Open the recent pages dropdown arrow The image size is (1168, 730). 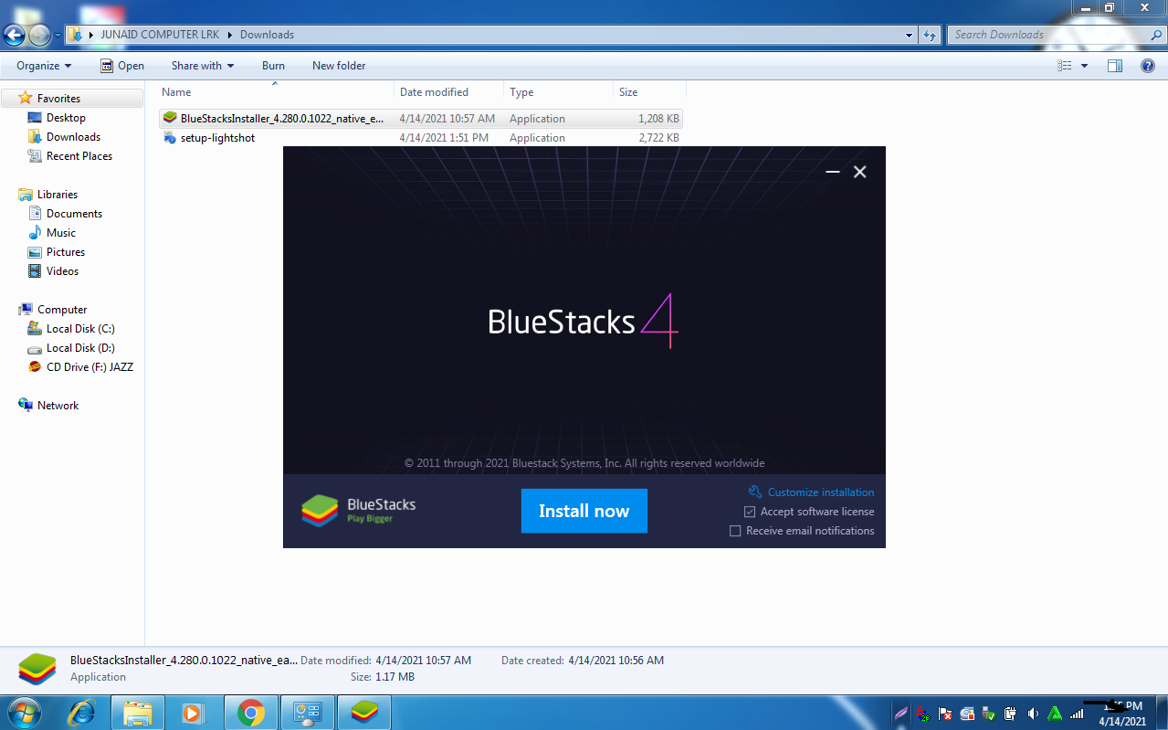[x=58, y=35]
